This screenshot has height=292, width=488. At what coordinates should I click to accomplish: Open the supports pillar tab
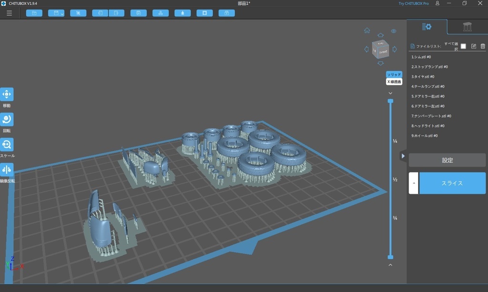click(467, 27)
